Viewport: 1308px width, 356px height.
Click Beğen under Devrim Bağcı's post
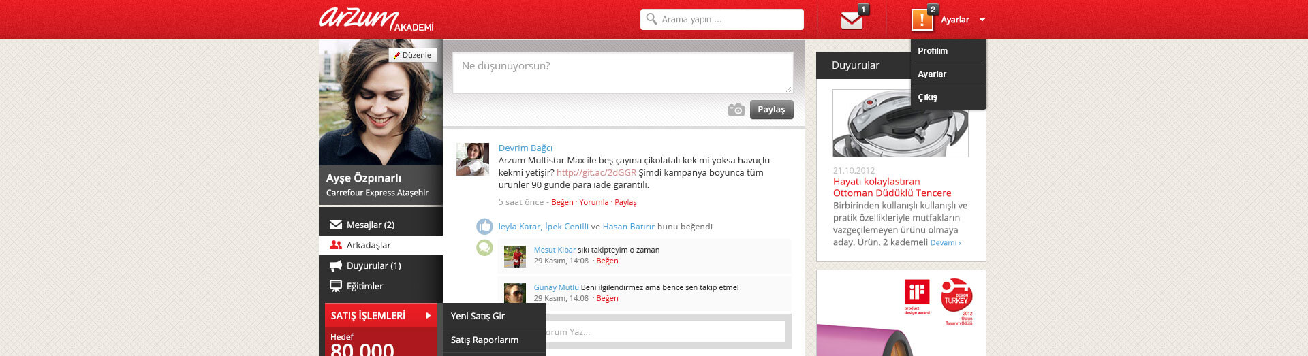tap(562, 202)
